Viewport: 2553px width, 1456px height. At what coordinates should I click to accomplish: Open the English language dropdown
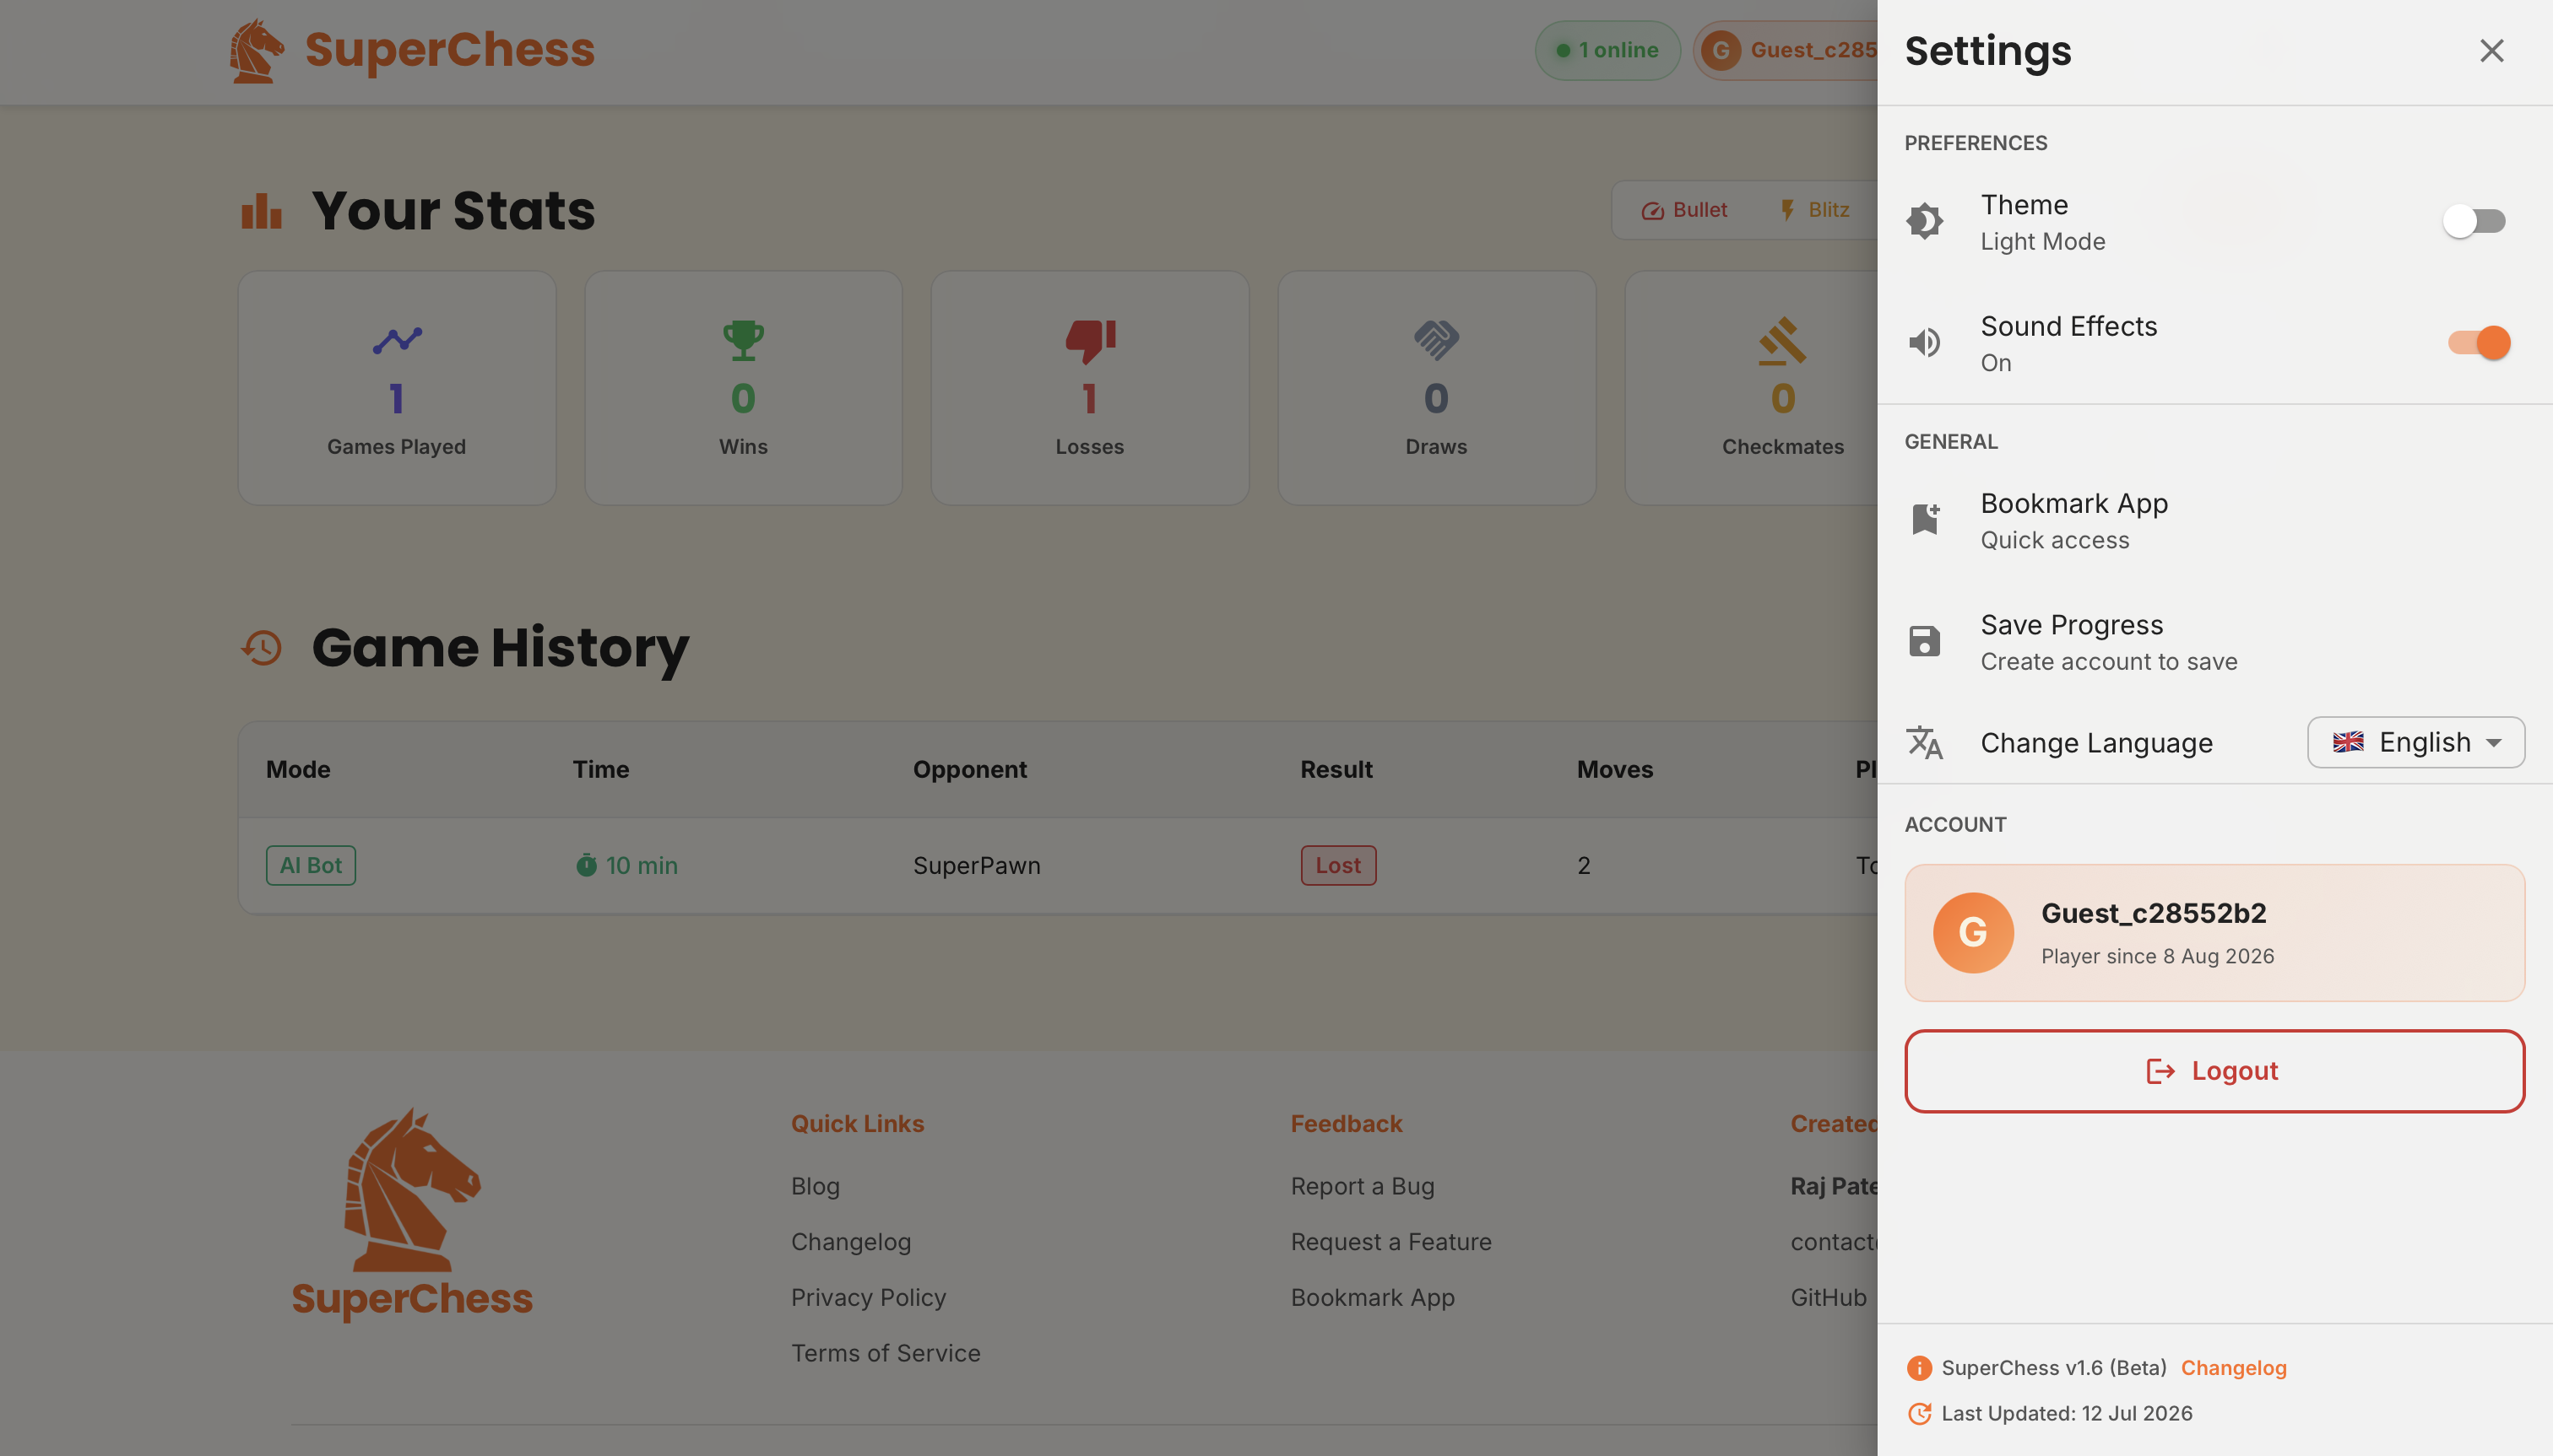(x=2416, y=742)
